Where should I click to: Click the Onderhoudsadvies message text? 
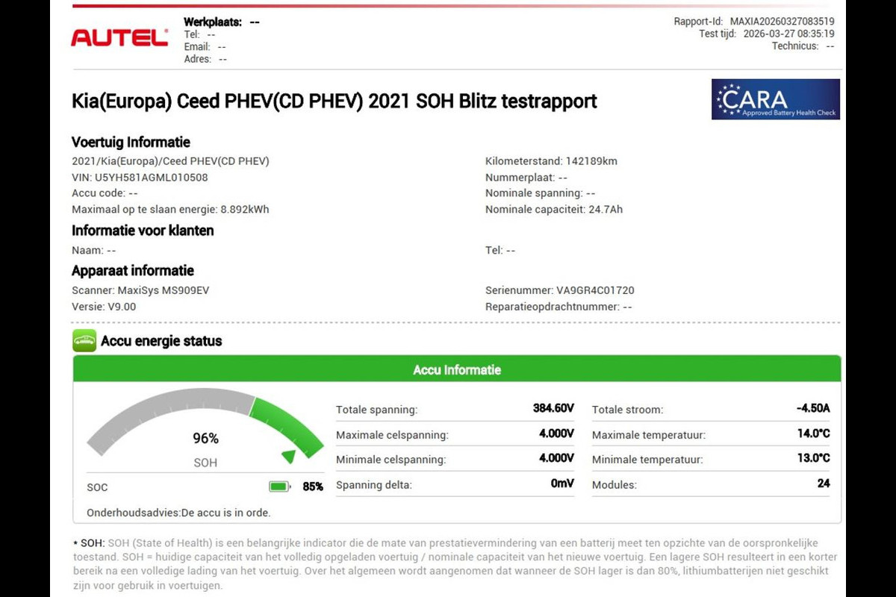click(178, 513)
